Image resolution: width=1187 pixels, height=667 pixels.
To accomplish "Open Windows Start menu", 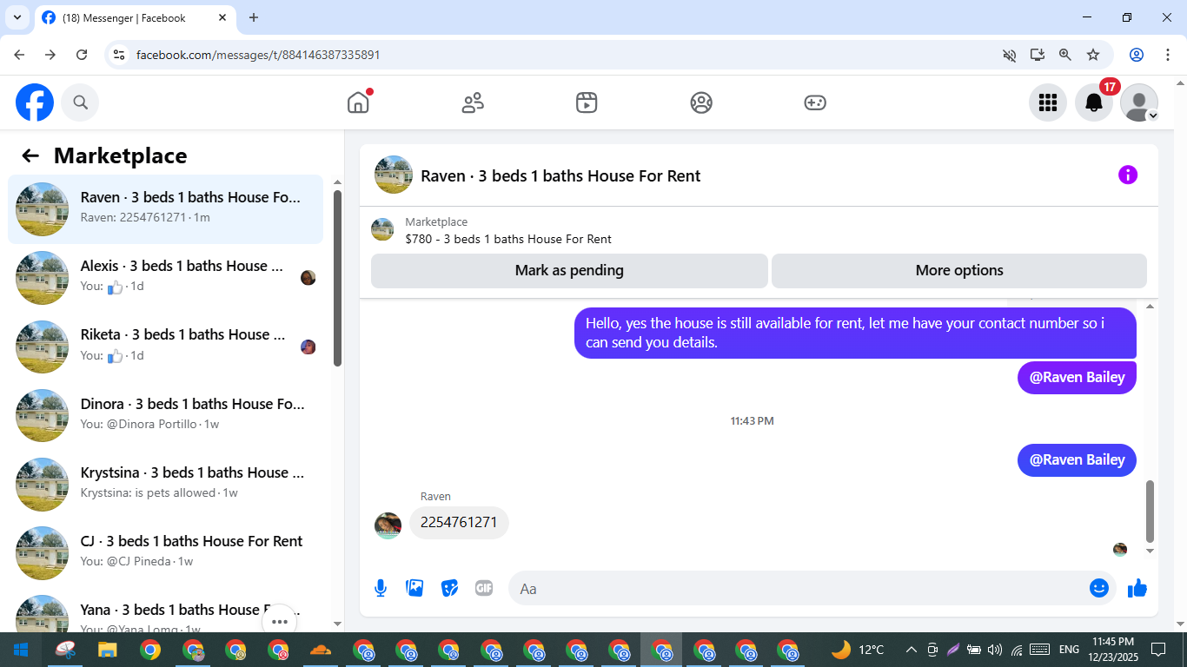I will [21, 650].
